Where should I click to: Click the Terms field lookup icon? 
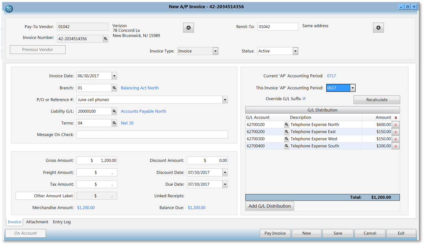tap(115, 123)
